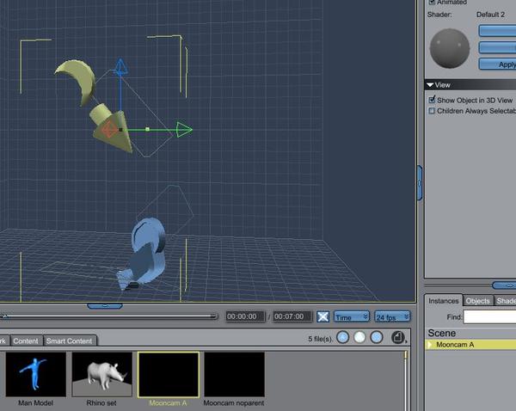Select the Man Model thumbnail

(36, 374)
